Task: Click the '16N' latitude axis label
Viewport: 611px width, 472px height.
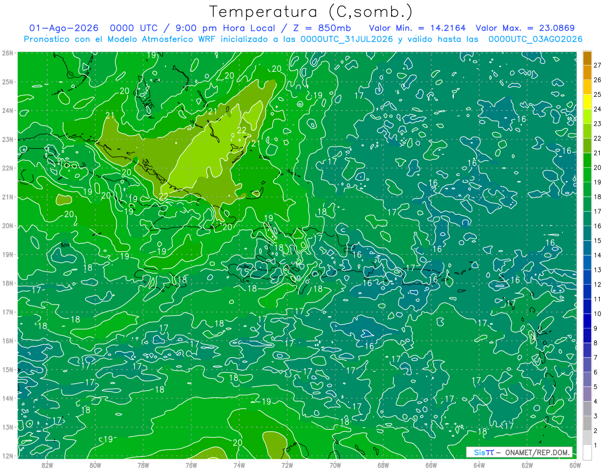Action: pyautogui.click(x=8, y=341)
